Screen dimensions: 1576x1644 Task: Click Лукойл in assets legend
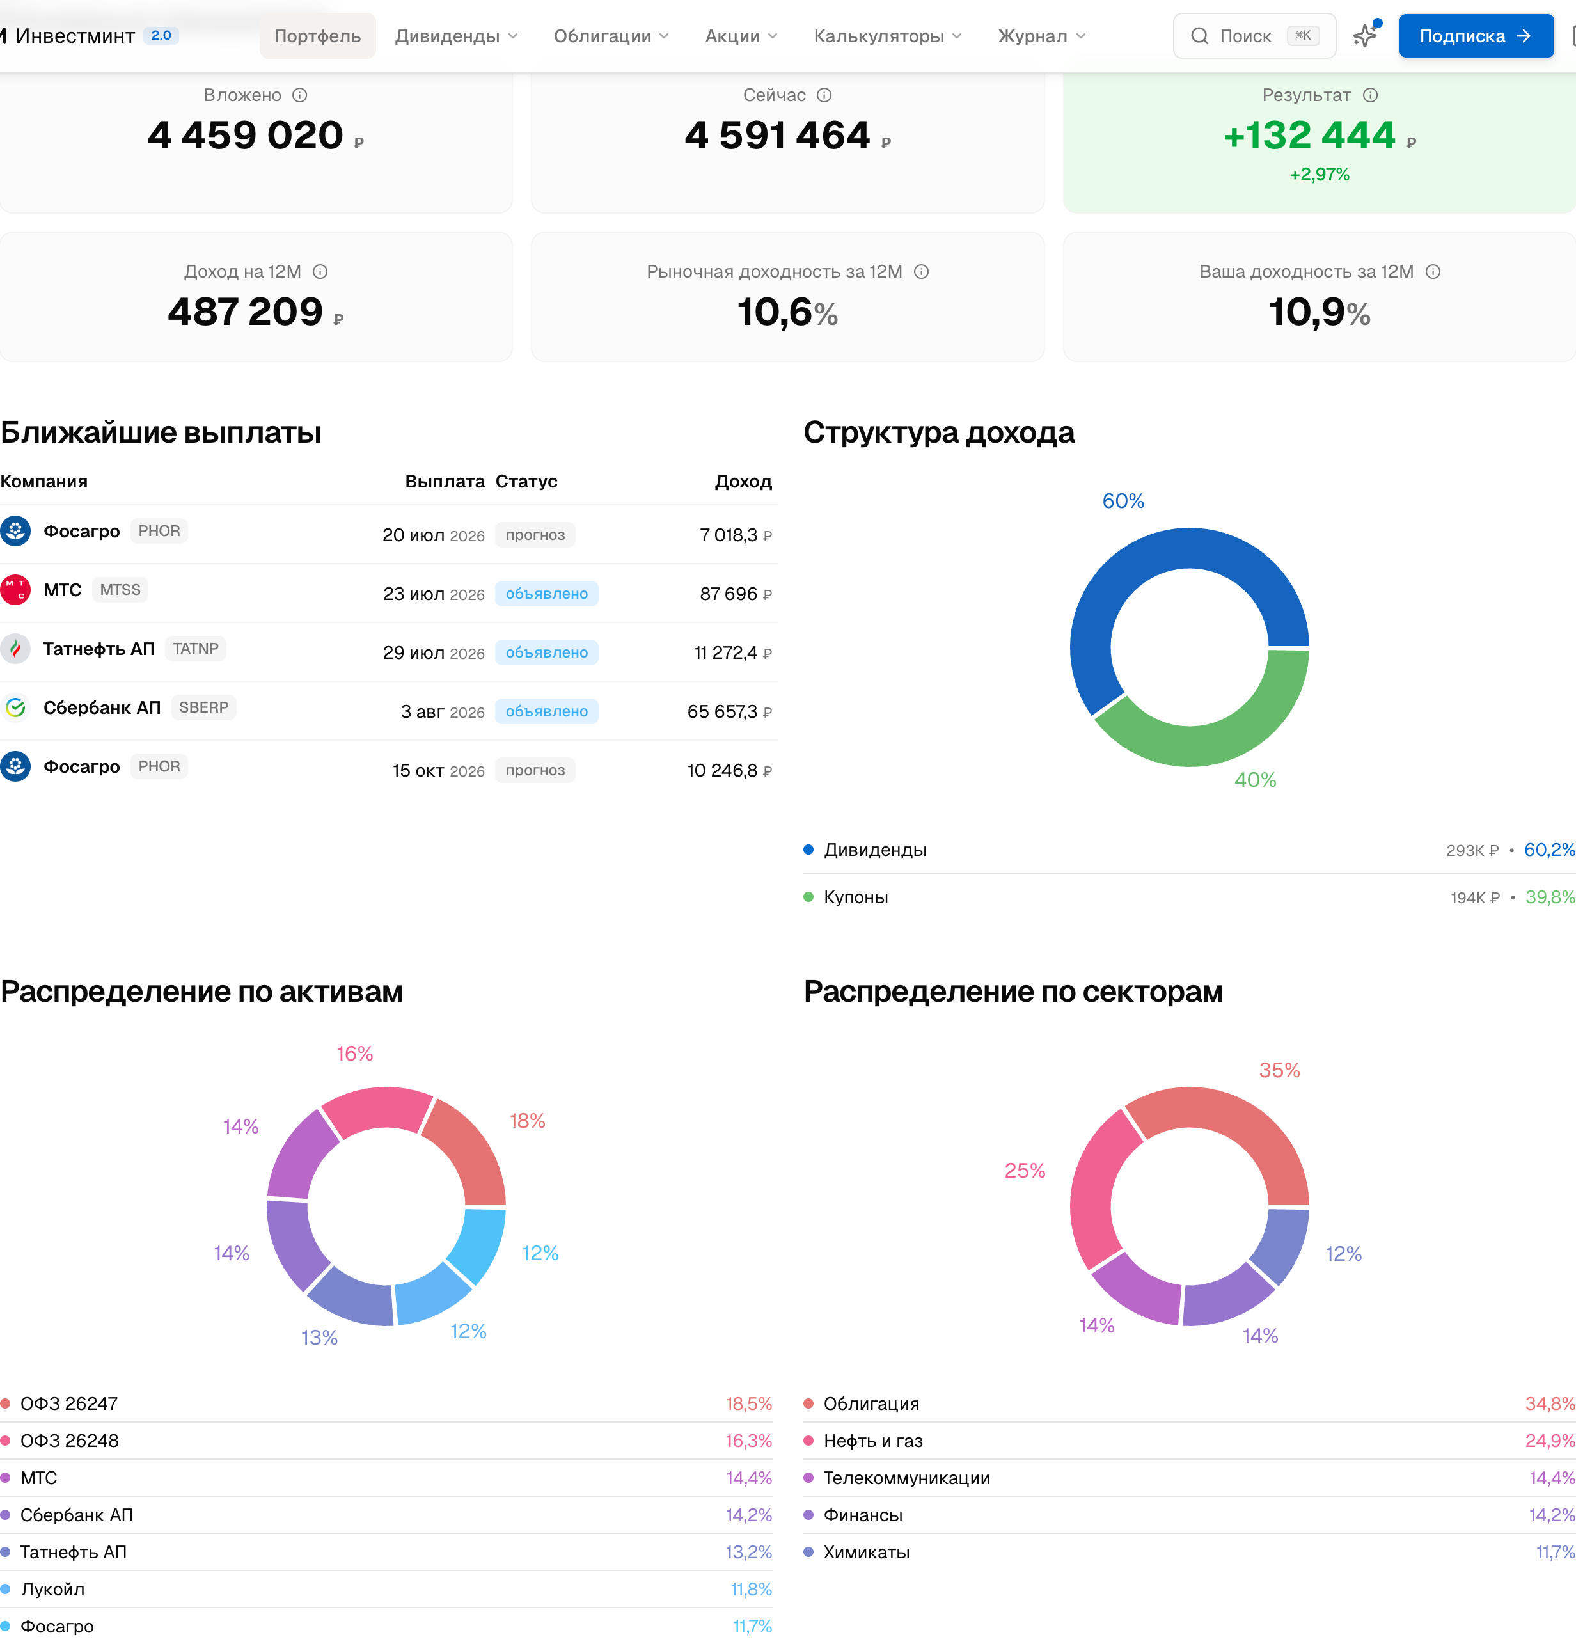(386, 1590)
